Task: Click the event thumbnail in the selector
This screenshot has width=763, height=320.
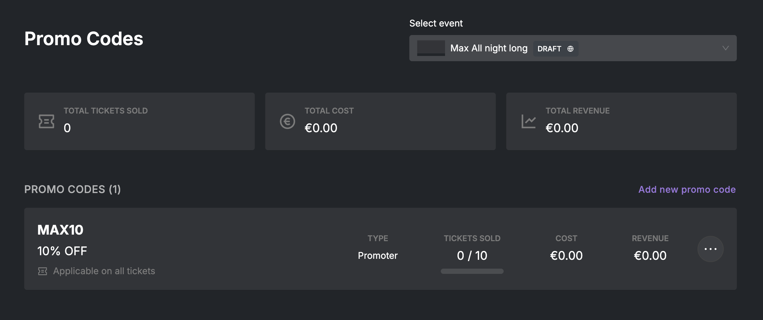Action: coord(431,48)
